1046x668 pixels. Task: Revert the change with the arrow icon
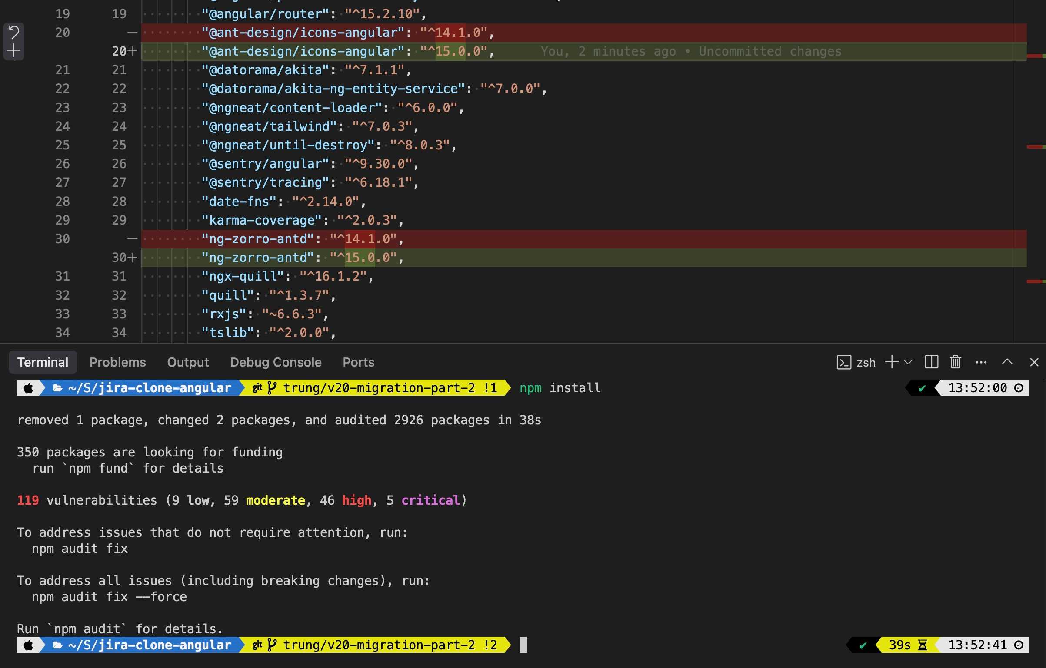point(14,33)
